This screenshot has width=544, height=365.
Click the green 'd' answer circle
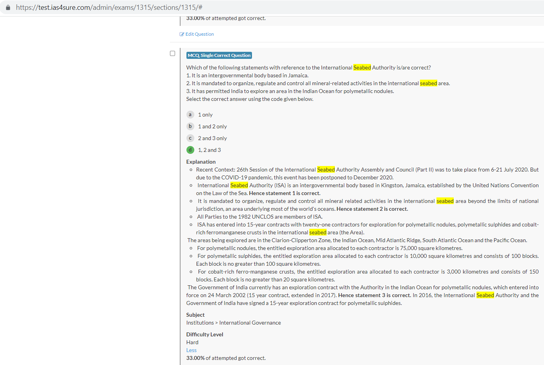pyautogui.click(x=190, y=150)
